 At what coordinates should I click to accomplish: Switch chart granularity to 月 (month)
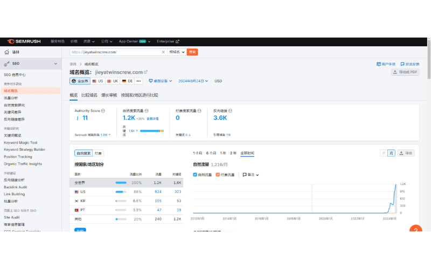point(391,153)
